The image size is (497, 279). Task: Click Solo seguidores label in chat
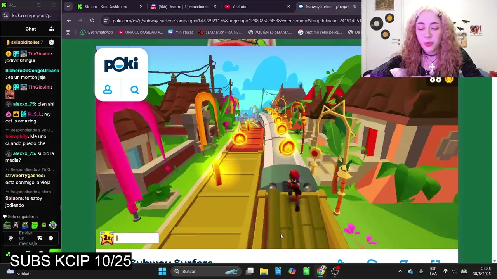[x=23, y=217]
